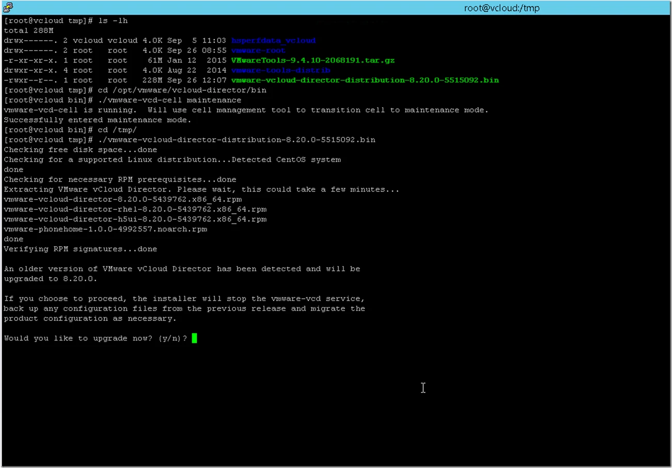Click the 'If you choose to proceed' line
This screenshot has height=468, width=672.
tap(184, 299)
